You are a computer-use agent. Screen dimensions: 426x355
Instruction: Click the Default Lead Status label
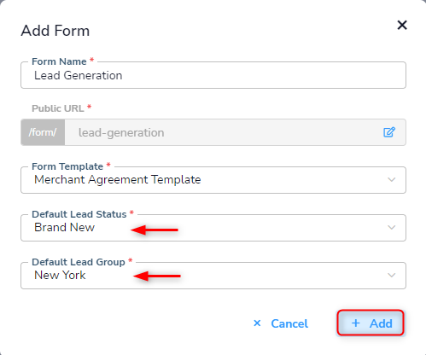pos(79,214)
